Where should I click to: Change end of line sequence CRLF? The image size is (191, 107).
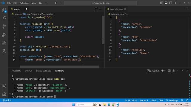pos(161,100)
